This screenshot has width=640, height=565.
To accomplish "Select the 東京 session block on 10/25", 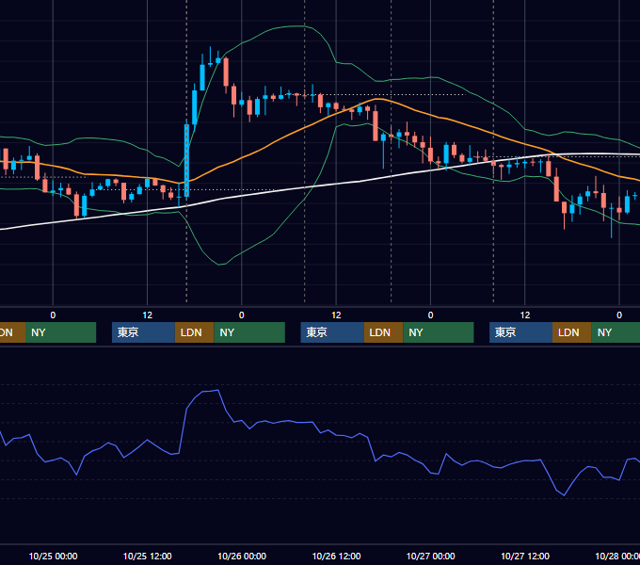I will [x=143, y=332].
